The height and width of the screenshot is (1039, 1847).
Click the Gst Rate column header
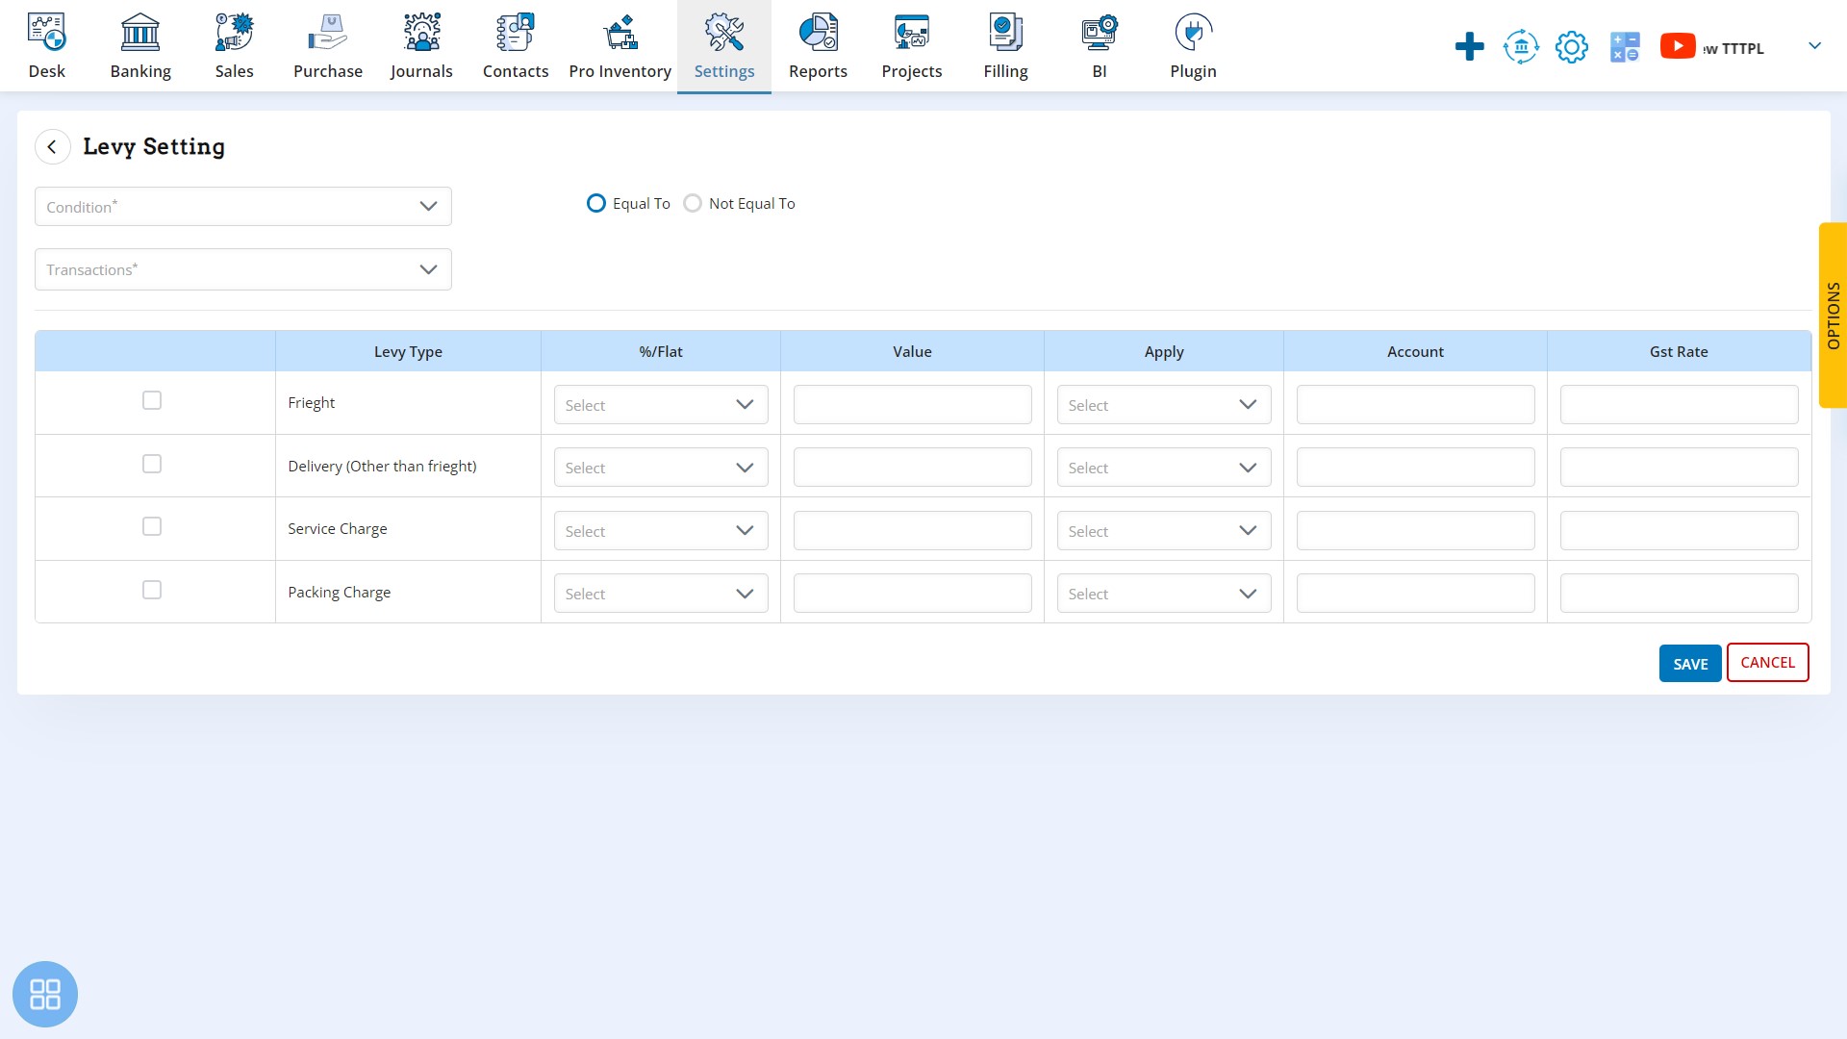point(1679,351)
